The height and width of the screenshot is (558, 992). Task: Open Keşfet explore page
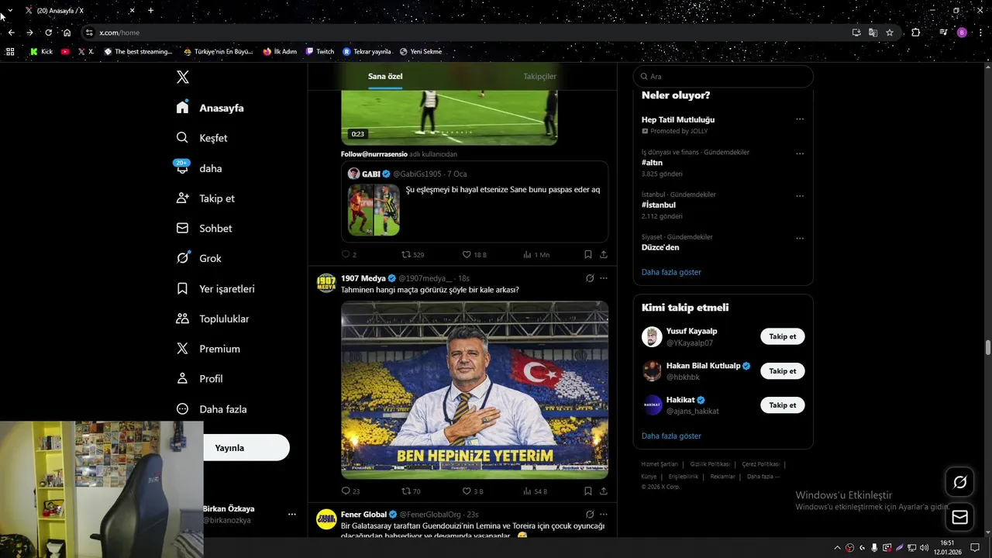[201, 138]
